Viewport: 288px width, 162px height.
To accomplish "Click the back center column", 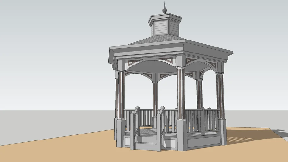I will pos(155,98).
